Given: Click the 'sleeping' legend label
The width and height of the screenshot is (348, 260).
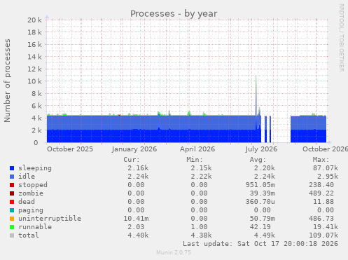Looking at the screenshot, I should [x=35, y=168].
